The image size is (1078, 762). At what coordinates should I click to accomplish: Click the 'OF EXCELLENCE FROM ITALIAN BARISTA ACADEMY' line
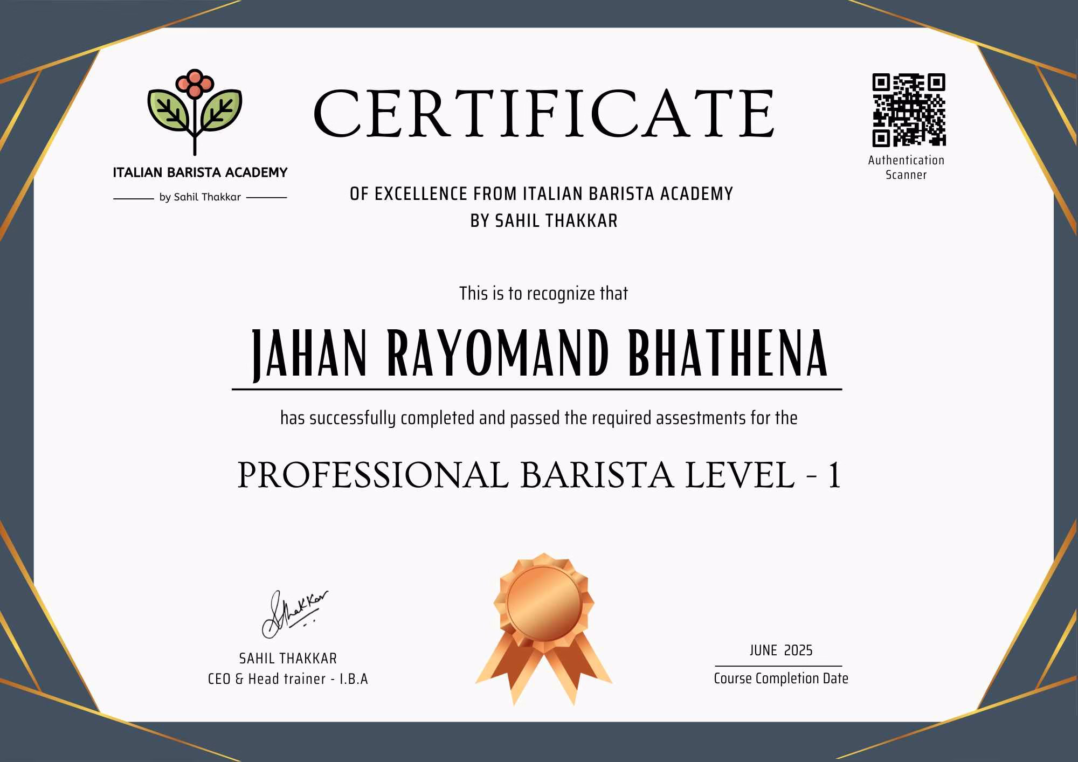click(x=541, y=194)
